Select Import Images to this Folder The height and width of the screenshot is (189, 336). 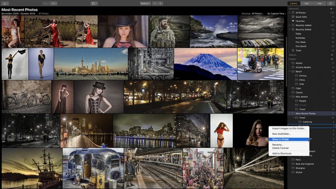pyautogui.click(x=289, y=128)
